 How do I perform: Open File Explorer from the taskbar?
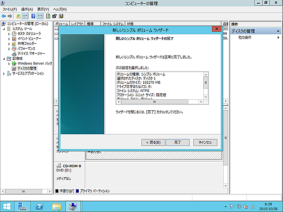57,206
